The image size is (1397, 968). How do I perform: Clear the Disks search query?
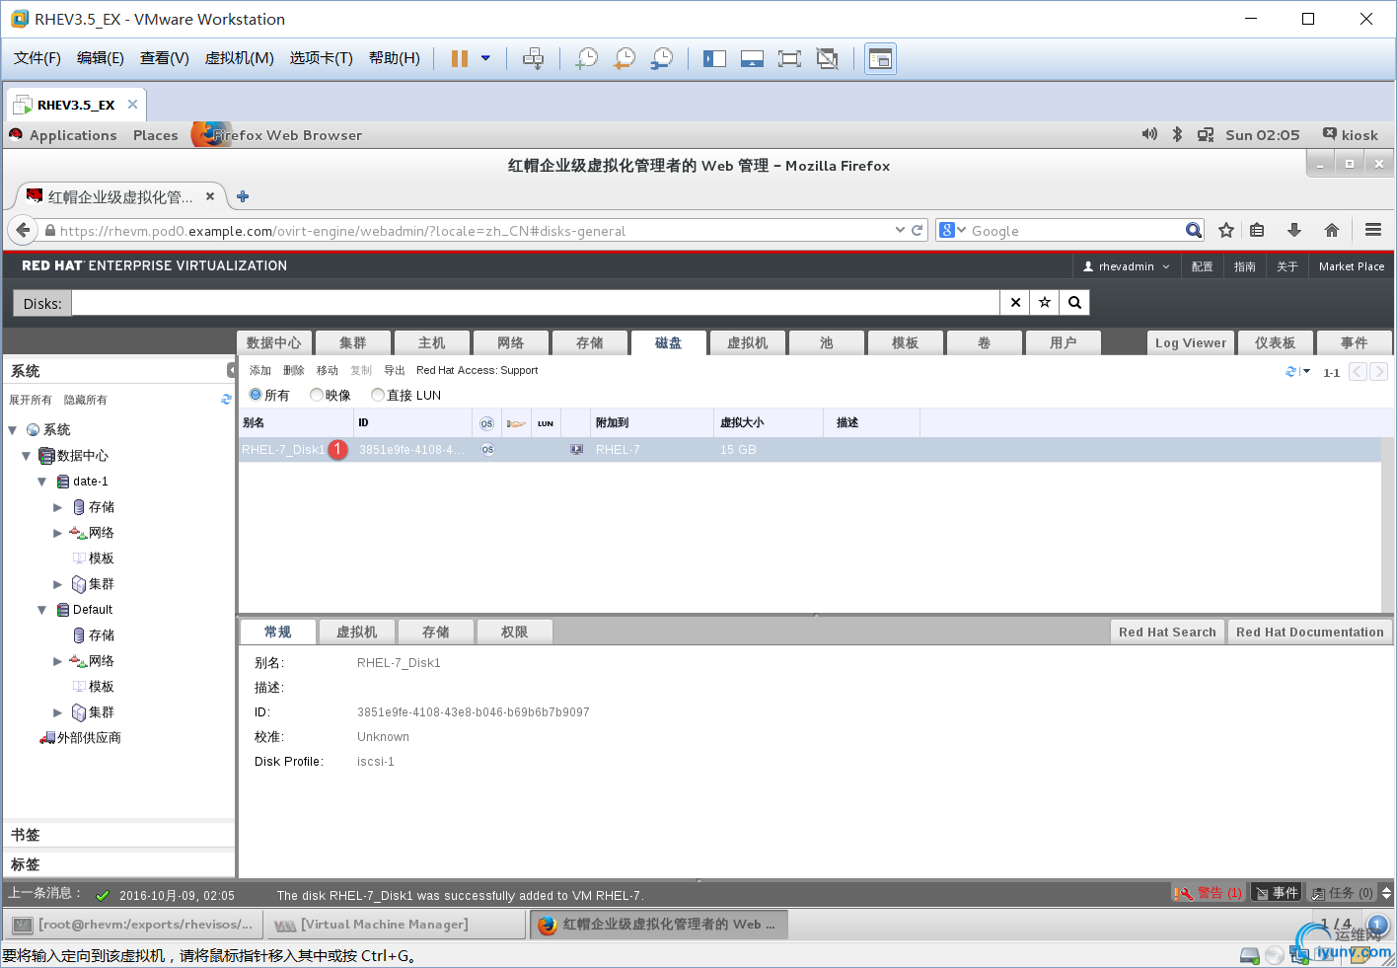(1015, 303)
